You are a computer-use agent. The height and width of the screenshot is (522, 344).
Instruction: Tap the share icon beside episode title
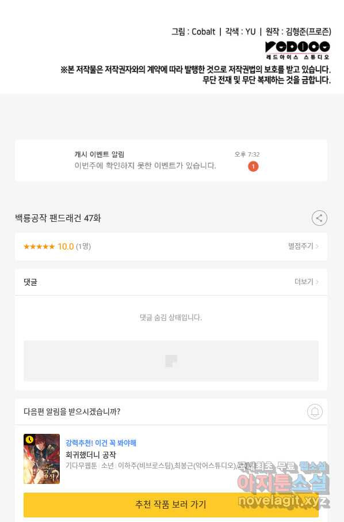click(x=319, y=218)
